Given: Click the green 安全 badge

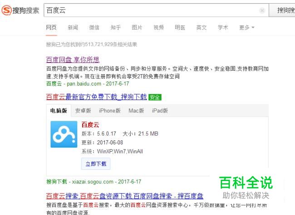Looking at the screenshot, I should pyautogui.click(x=155, y=97).
